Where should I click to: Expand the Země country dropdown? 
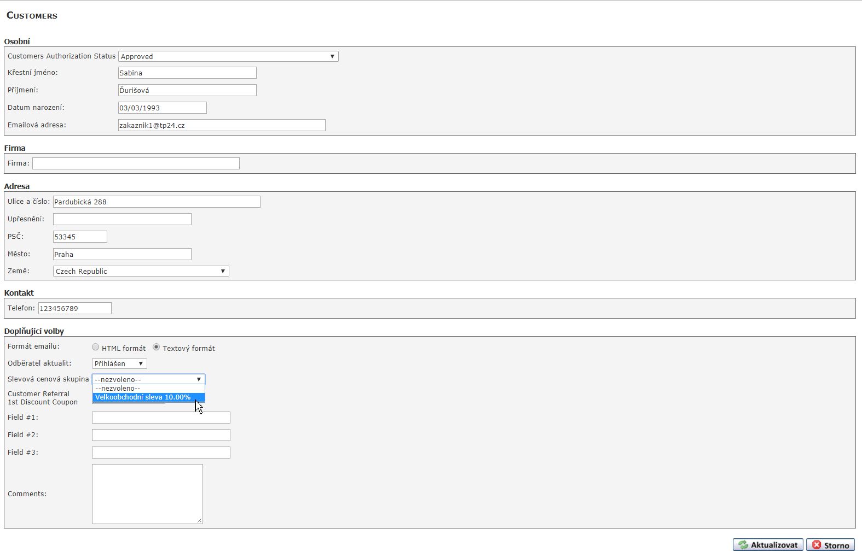[x=141, y=271]
